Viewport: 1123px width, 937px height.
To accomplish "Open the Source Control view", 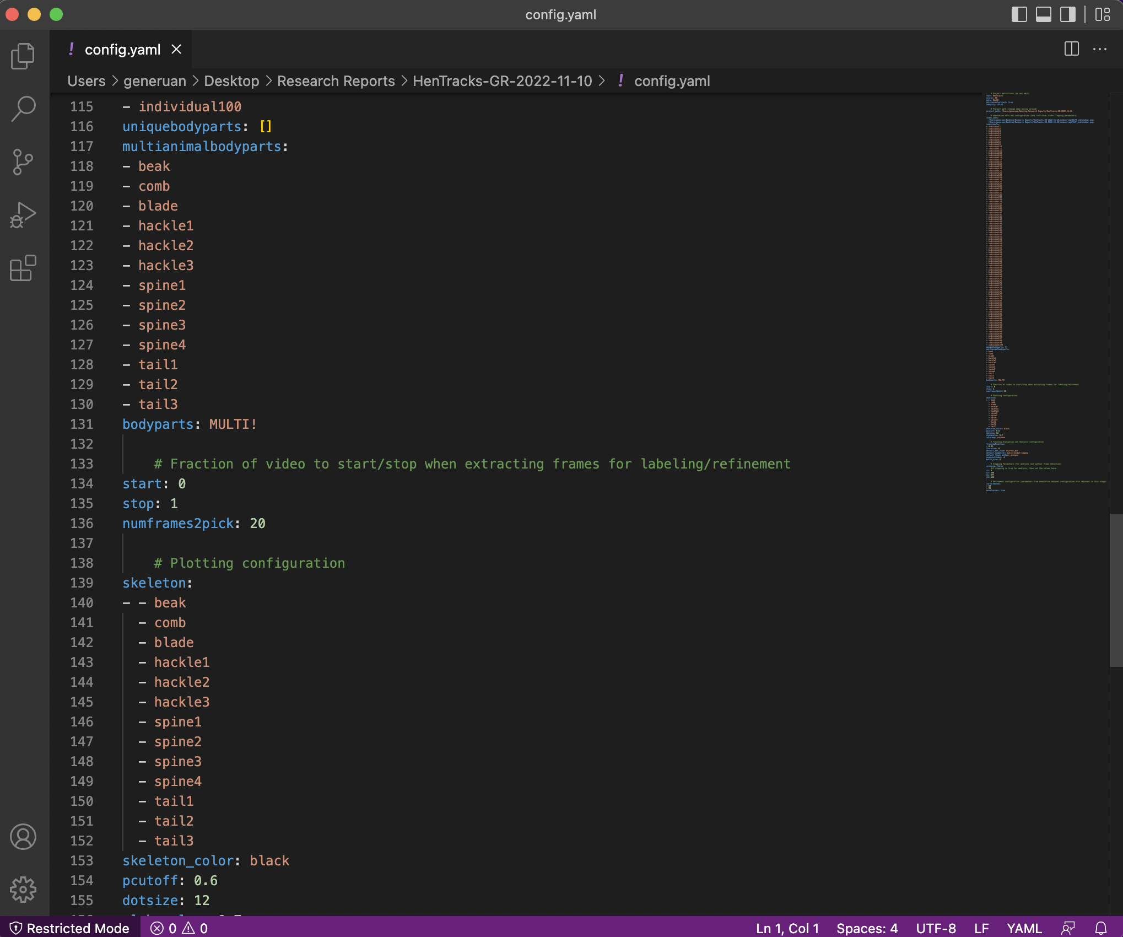I will 23,161.
